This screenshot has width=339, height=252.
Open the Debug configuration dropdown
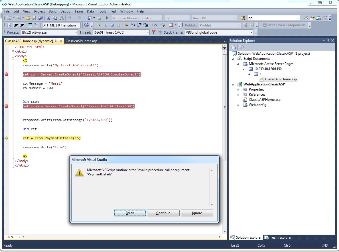(188, 18)
